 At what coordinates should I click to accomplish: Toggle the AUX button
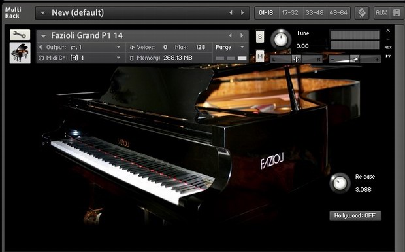click(381, 12)
